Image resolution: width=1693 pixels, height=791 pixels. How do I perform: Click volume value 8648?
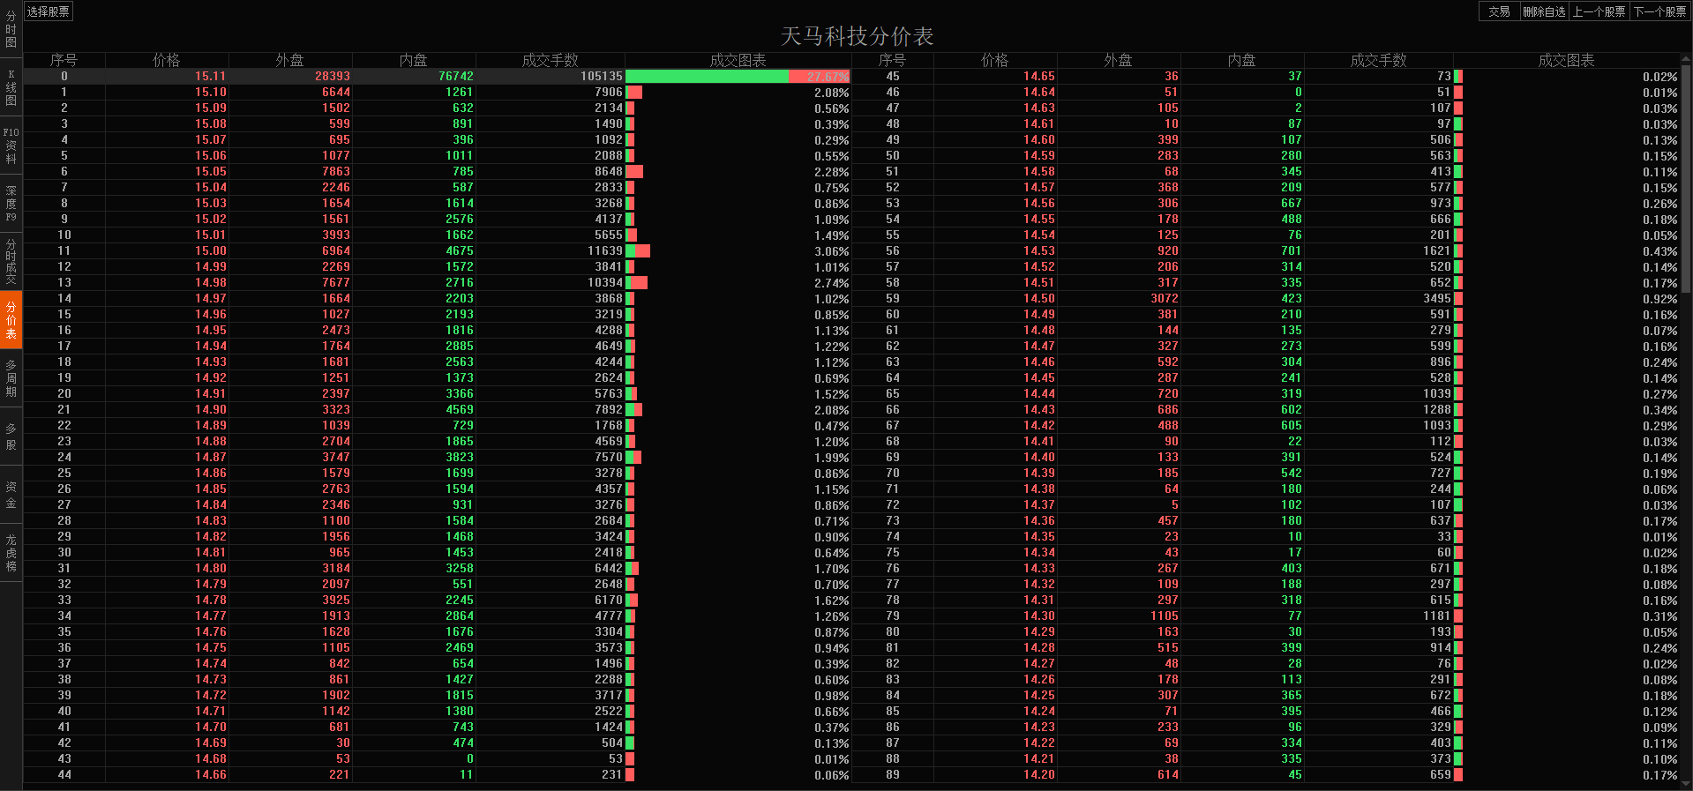[x=609, y=172]
